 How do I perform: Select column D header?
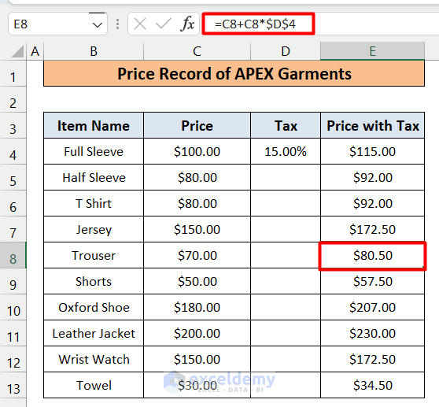(286, 51)
